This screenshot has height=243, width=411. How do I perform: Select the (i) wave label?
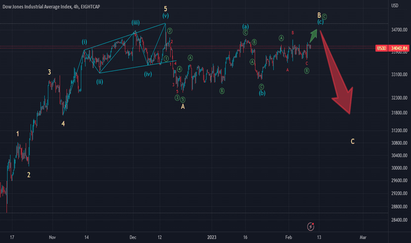coord(84,42)
